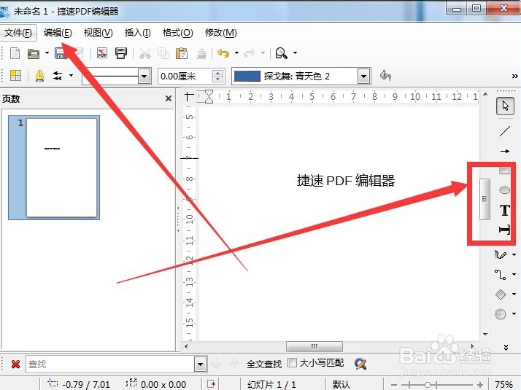This screenshot has width=521, height=390.
Task: Click the Redo arrow icon
Action: point(250,53)
